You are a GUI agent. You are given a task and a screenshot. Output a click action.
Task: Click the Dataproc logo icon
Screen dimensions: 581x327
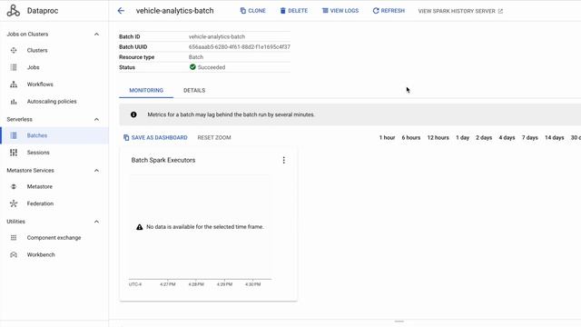[x=14, y=11]
